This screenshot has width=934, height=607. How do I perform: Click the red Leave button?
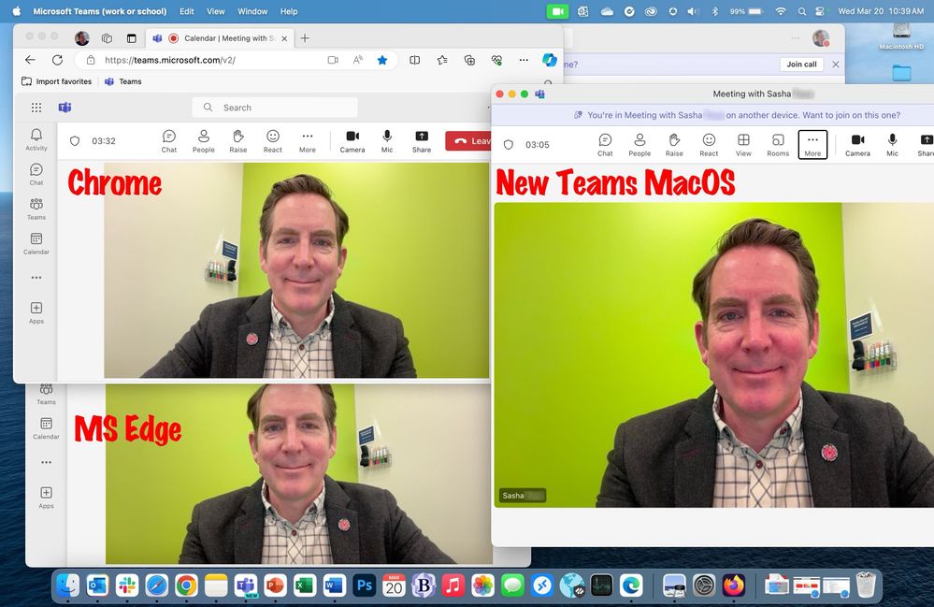[468, 141]
